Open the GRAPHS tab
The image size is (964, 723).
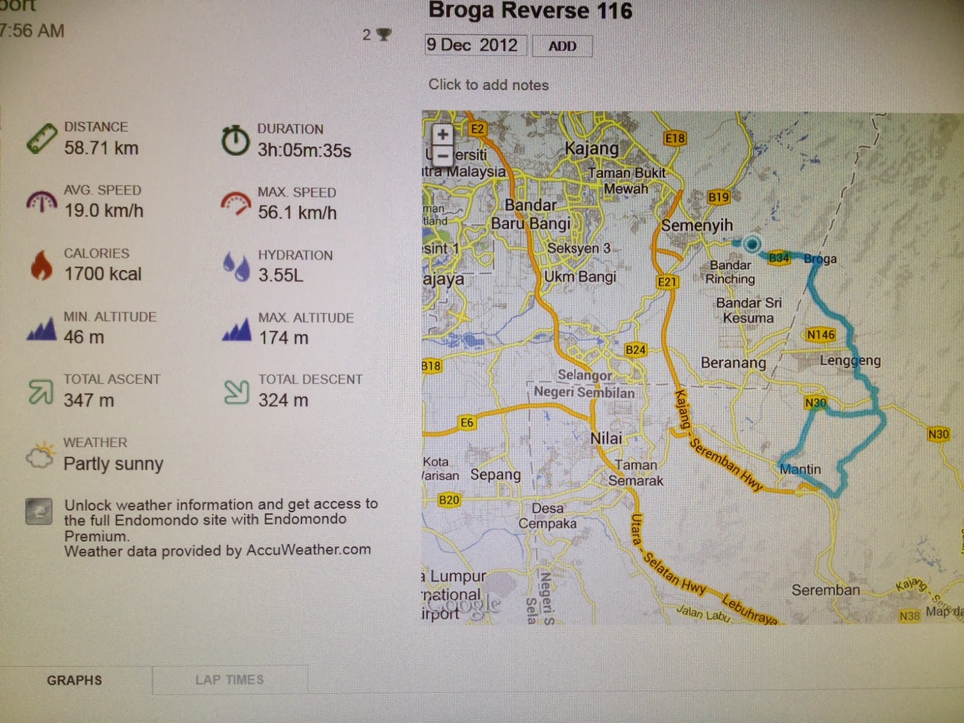75,680
